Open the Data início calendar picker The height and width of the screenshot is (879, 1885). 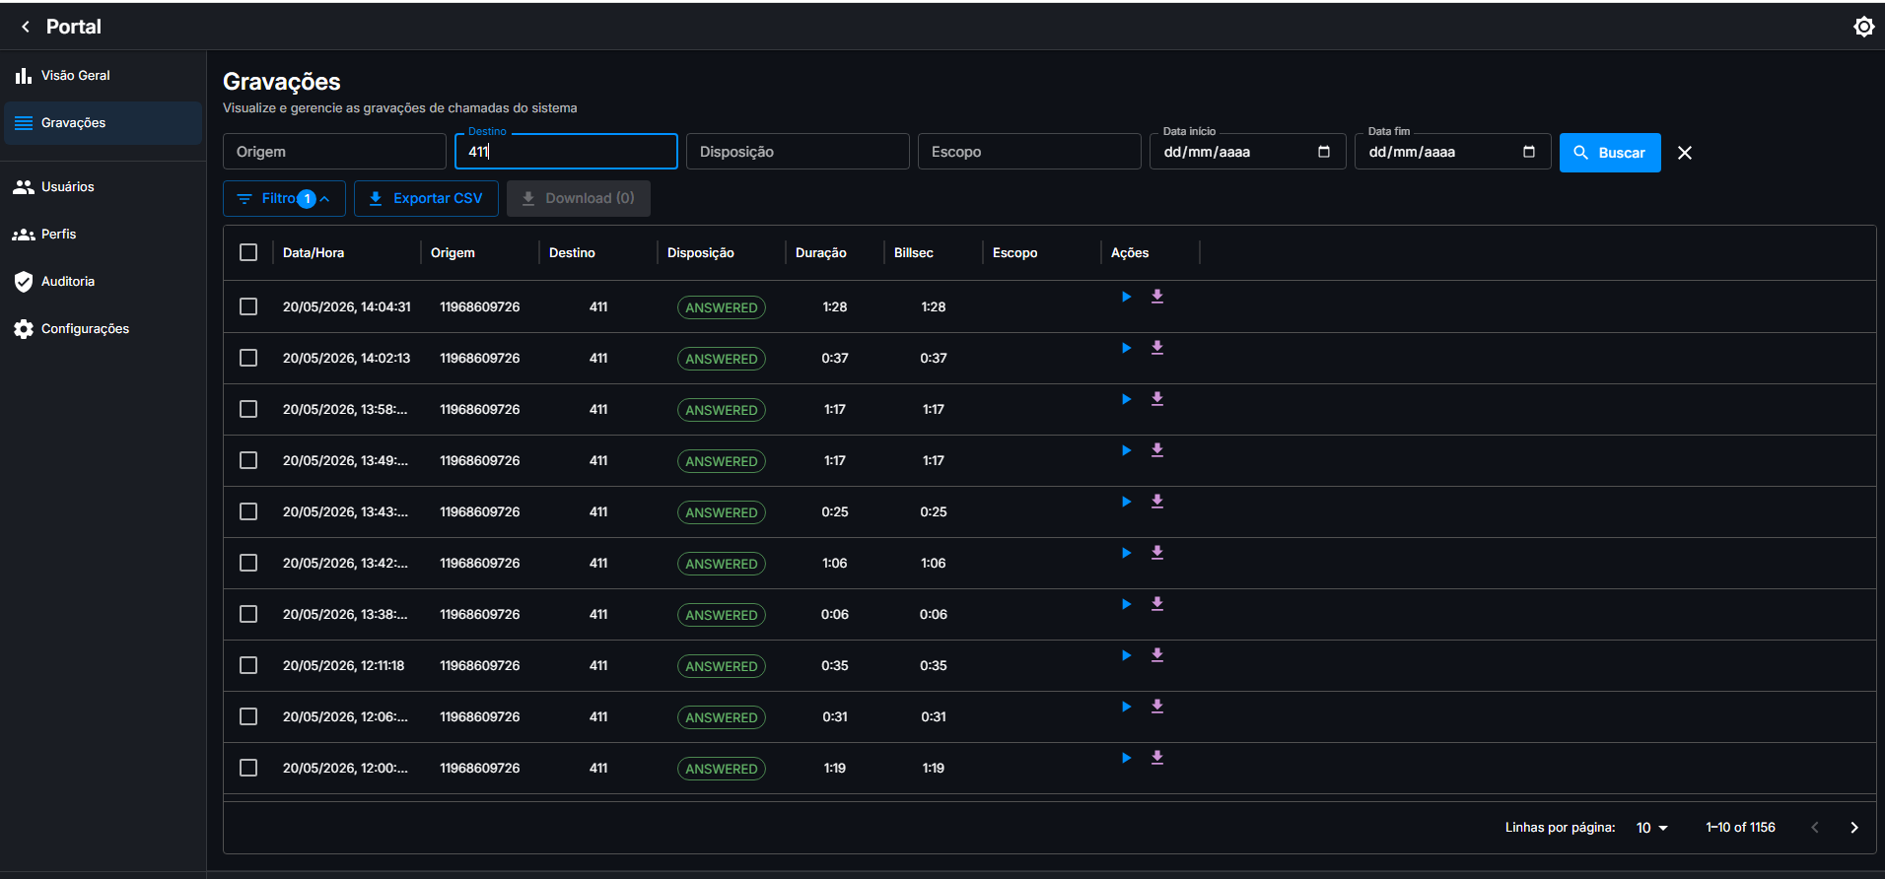1324,152
